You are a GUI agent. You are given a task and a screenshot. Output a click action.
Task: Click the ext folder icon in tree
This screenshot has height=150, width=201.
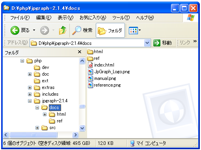pyautogui.click(x=37, y=81)
